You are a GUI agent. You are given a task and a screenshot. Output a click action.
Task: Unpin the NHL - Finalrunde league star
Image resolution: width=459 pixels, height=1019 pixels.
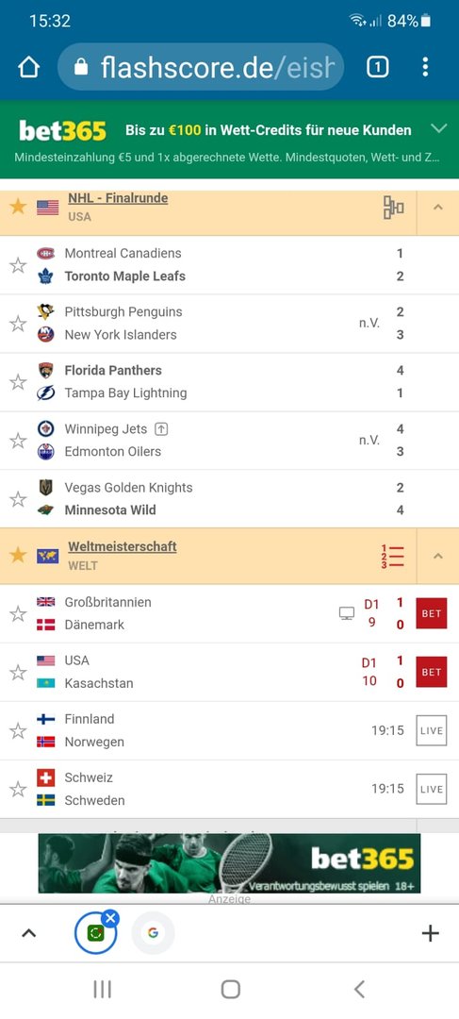coord(18,207)
